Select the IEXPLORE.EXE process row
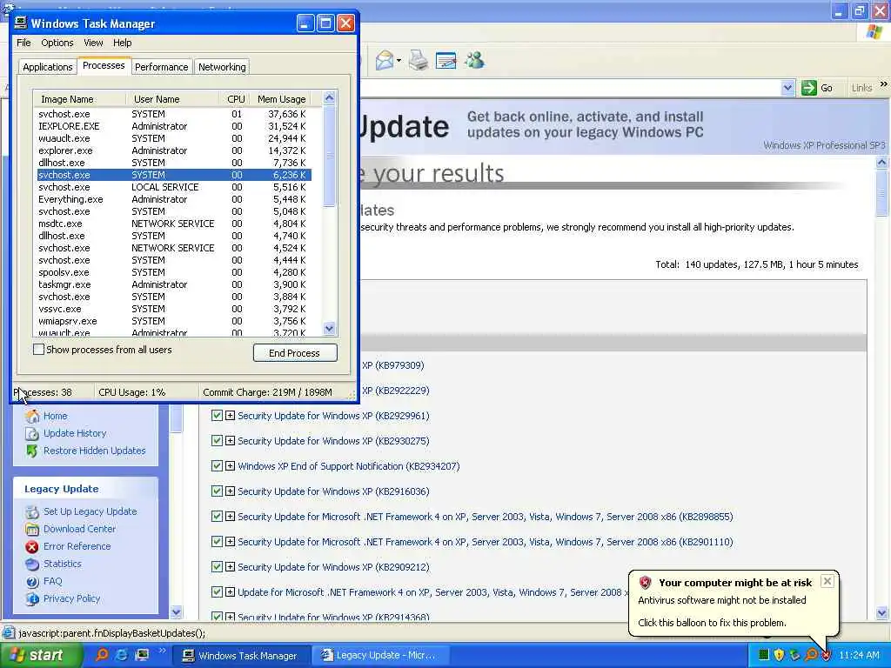Screen dimensions: 891x668 [x=174, y=126]
